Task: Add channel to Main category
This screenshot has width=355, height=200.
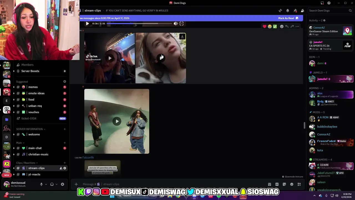Action: click(x=65, y=143)
